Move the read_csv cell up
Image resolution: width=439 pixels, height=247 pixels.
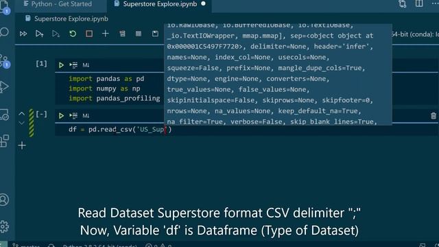(21, 113)
